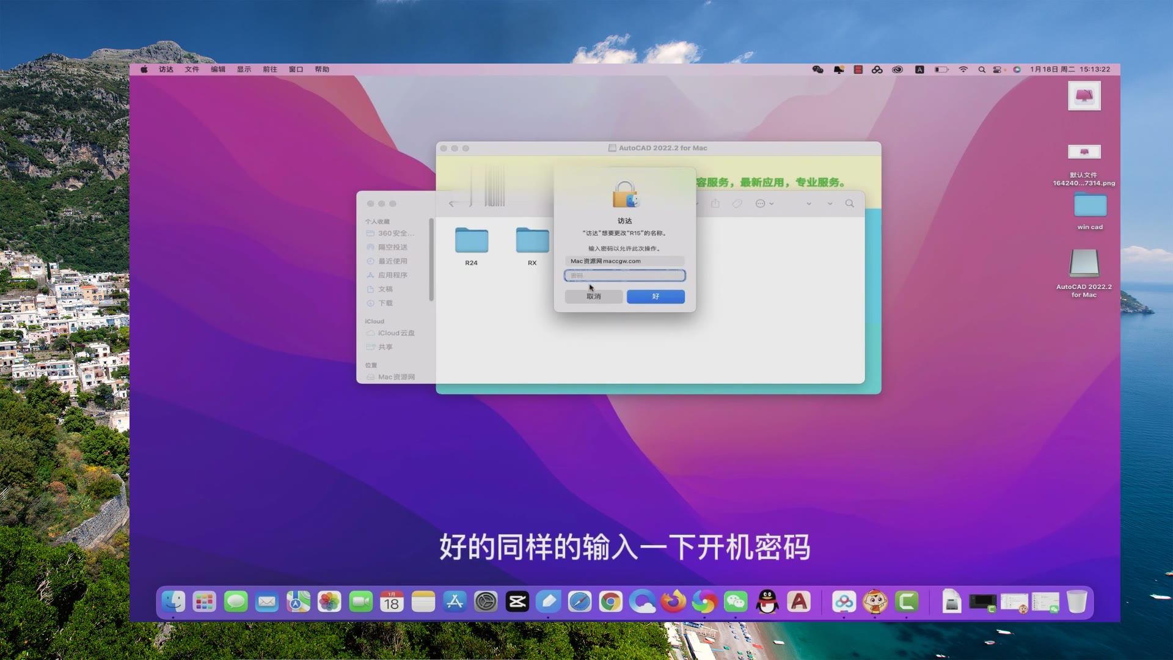Screen dimensions: 1173x660
Task: Open the search magnifier in Finder window
Action: 849,204
